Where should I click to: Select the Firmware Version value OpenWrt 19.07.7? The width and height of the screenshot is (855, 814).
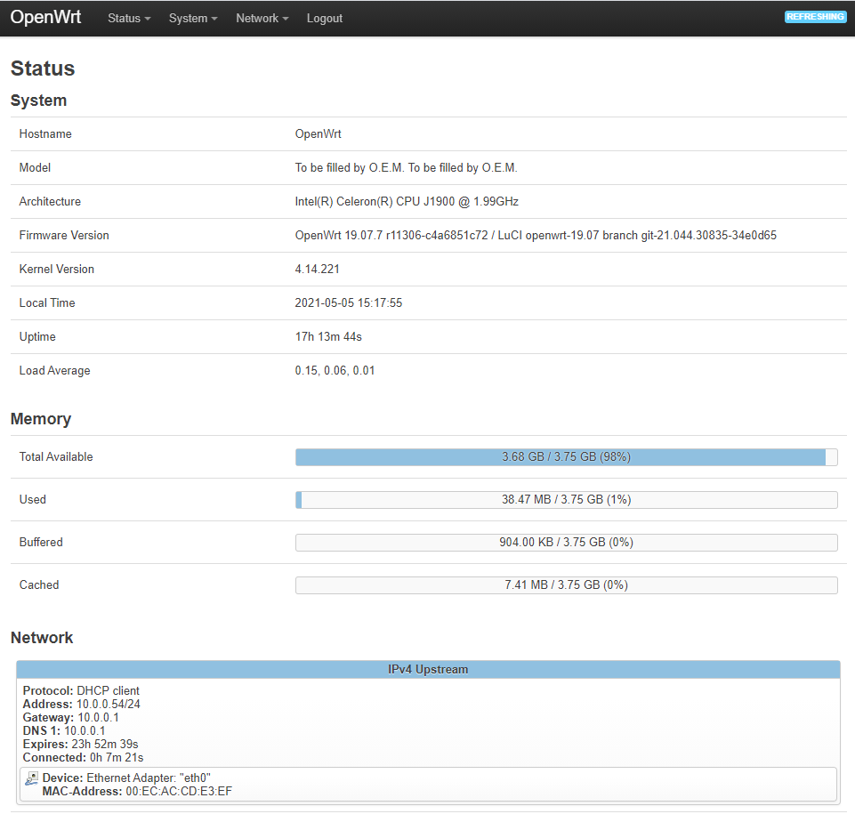coord(536,236)
